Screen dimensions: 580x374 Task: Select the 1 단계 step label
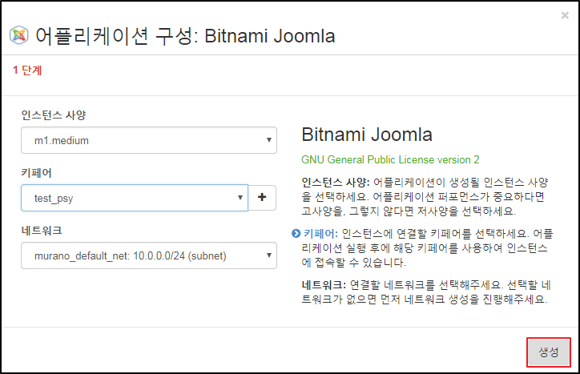[27, 70]
